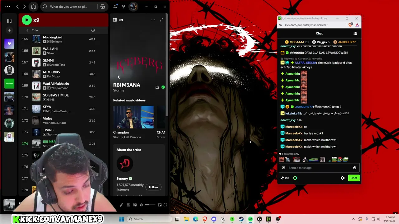Click the Spotify volume slider
The height and width of the screenshot is (224, 399).
pos(150,205)
